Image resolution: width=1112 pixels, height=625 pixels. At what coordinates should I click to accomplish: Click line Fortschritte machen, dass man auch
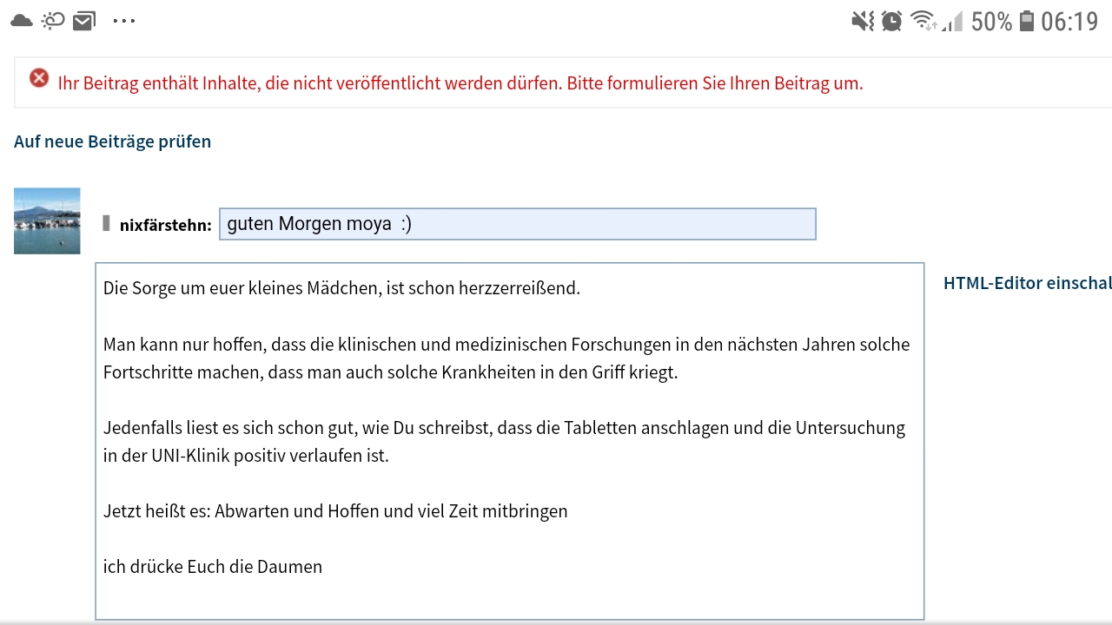(x=390, y=372)
